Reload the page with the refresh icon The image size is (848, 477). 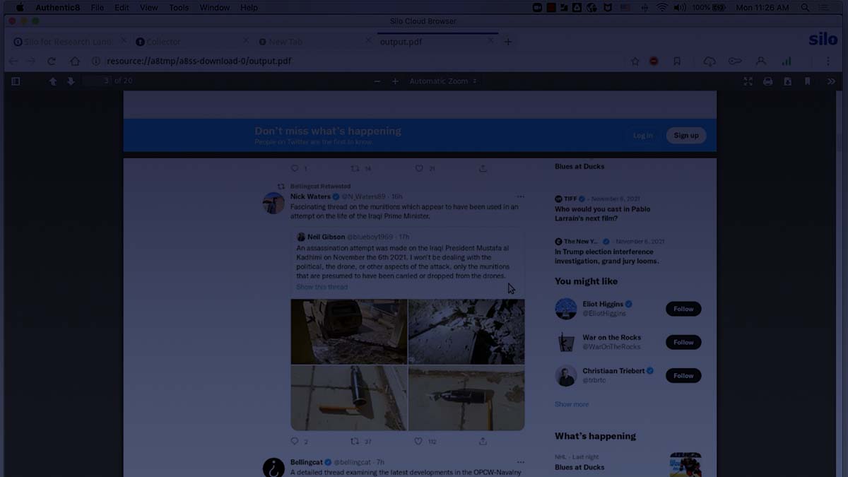52,61
